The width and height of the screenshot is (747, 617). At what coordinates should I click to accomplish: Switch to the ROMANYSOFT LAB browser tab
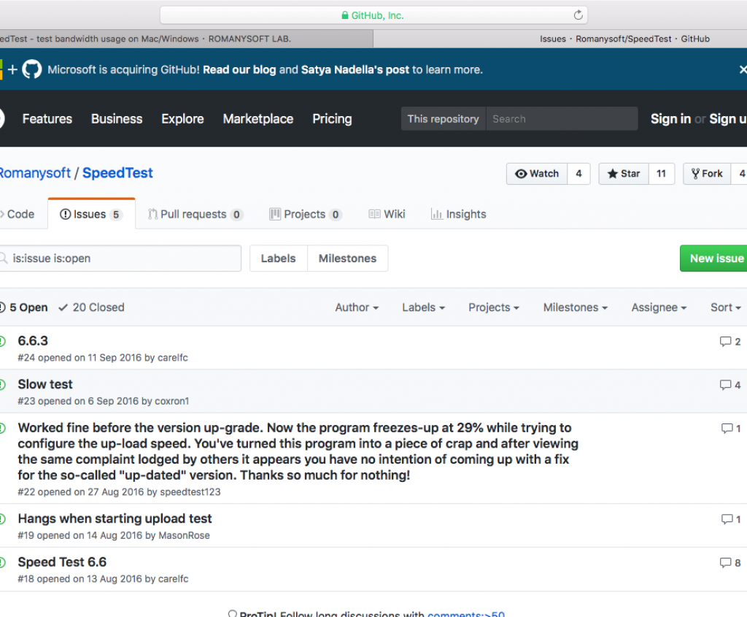186,39
